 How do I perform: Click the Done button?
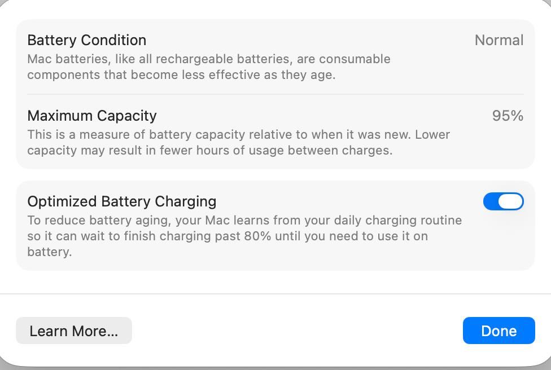(498, 331)
